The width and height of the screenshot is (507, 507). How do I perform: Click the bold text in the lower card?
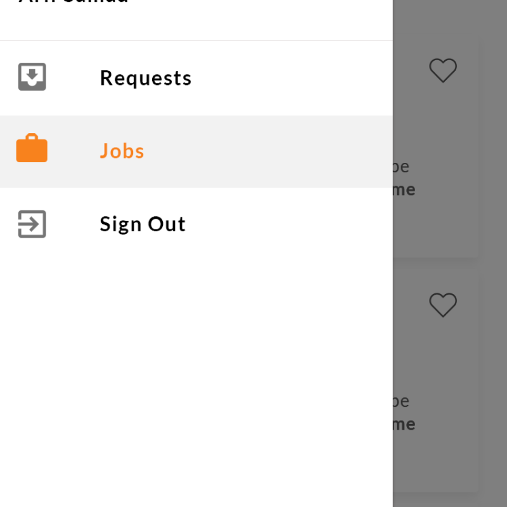404,424
